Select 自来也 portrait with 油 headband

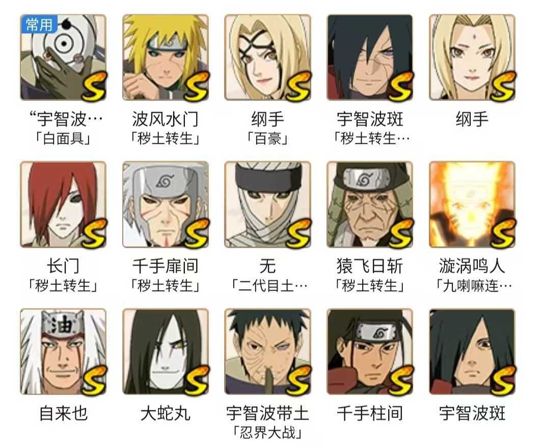click(x=63, y=352)
